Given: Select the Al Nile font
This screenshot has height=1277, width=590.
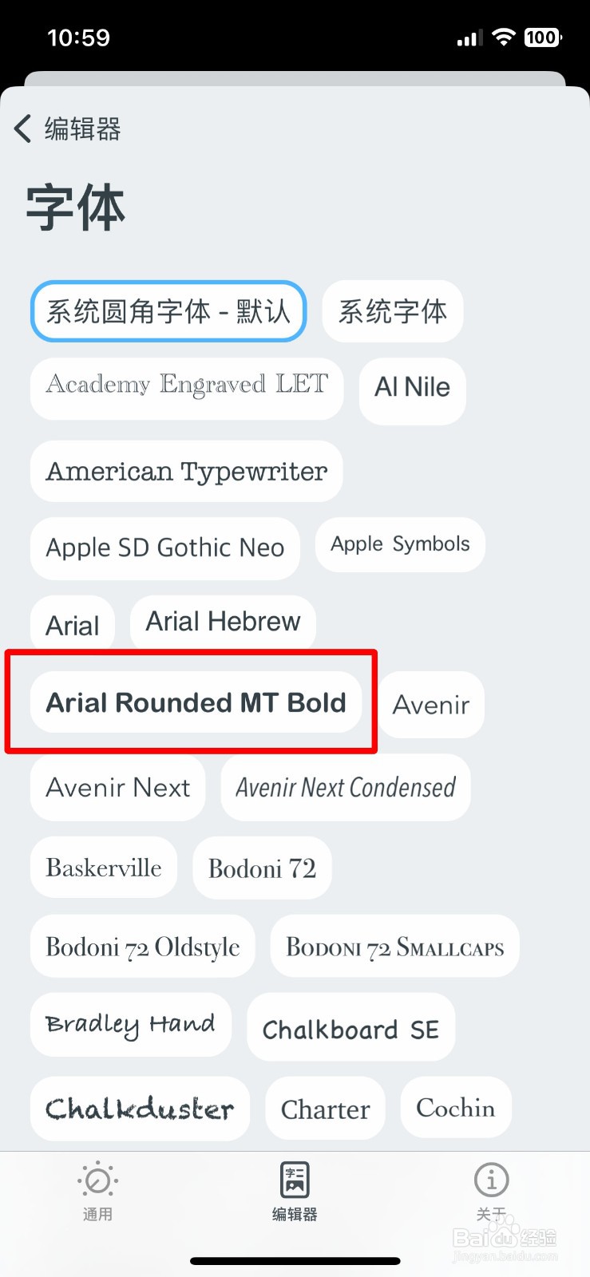Looking at the screenshot, I should [x=412, y=388].
